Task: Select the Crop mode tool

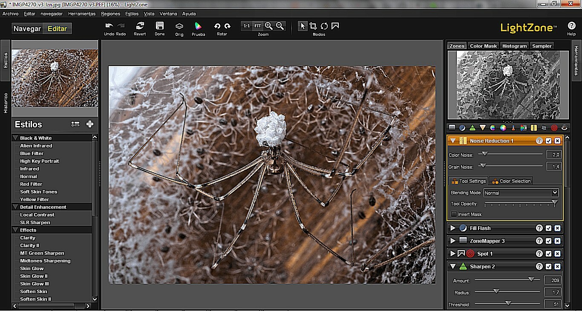Action: (x=313, y=26)
